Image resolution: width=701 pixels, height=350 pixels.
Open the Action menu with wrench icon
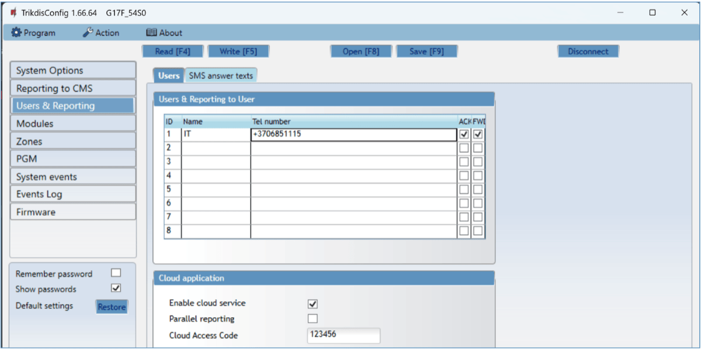[x=100, y=33]
